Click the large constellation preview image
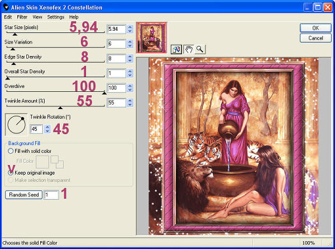This screenshot has height=249, width=335. point(233,146)
